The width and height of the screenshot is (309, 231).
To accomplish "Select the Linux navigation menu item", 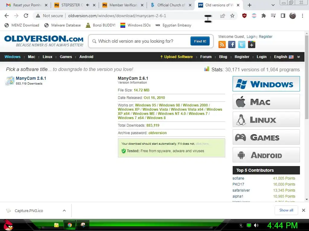I will pyautogui.click(x=47, y=57).
